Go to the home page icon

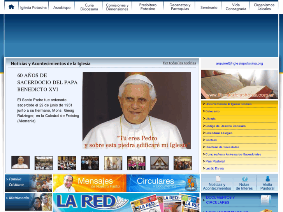[x=11, y=7]
